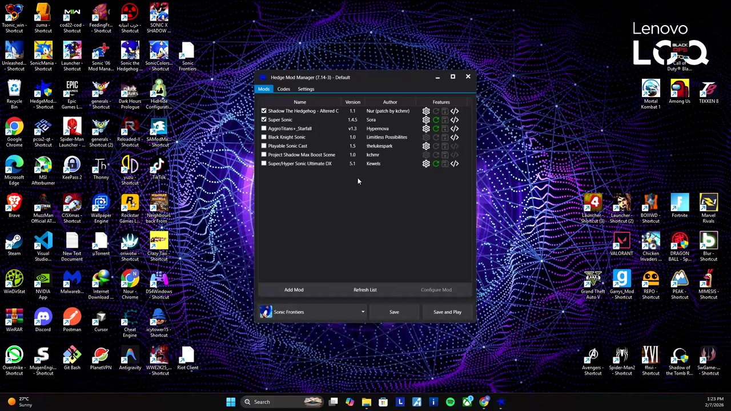Open the Windows Start menu in taskbar

point(231,402)
